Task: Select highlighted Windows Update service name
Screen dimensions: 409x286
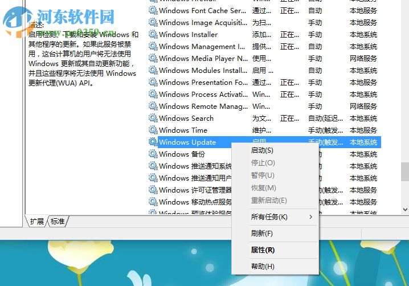Action: 187,142
